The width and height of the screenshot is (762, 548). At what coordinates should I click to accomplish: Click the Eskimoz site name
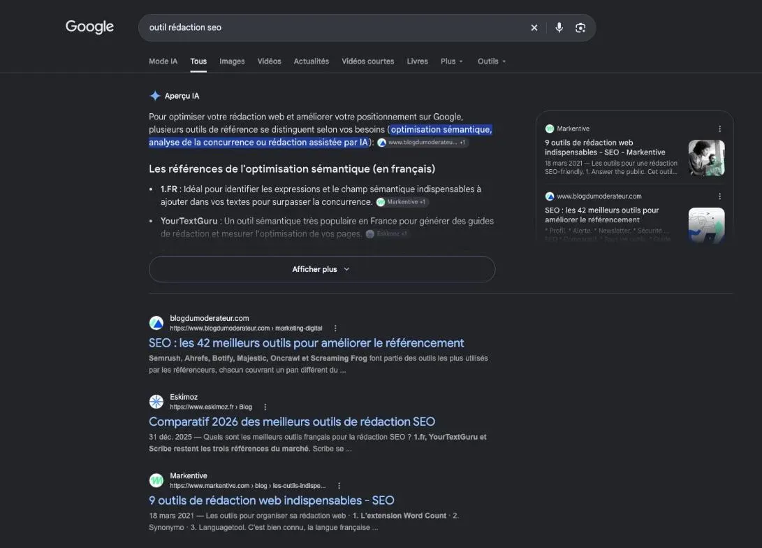(184, 397)
